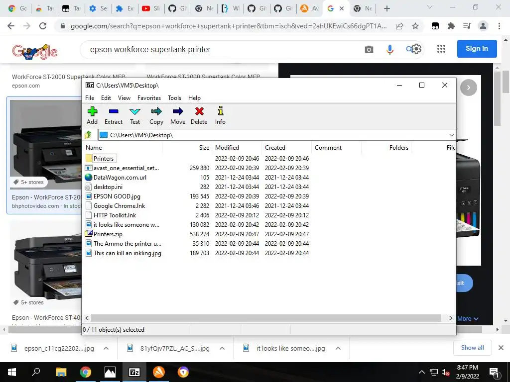This screenshot has height=382, width=510.
Task: Click the share page icon in address bar
Action: pos(400,26)
